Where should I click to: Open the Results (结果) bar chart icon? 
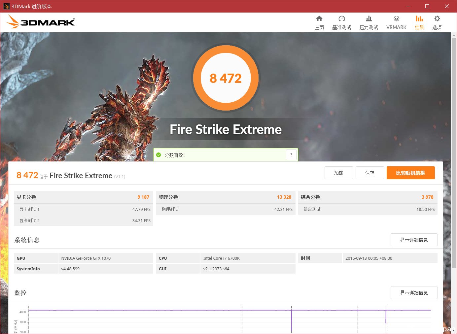[x=419, y=19]
